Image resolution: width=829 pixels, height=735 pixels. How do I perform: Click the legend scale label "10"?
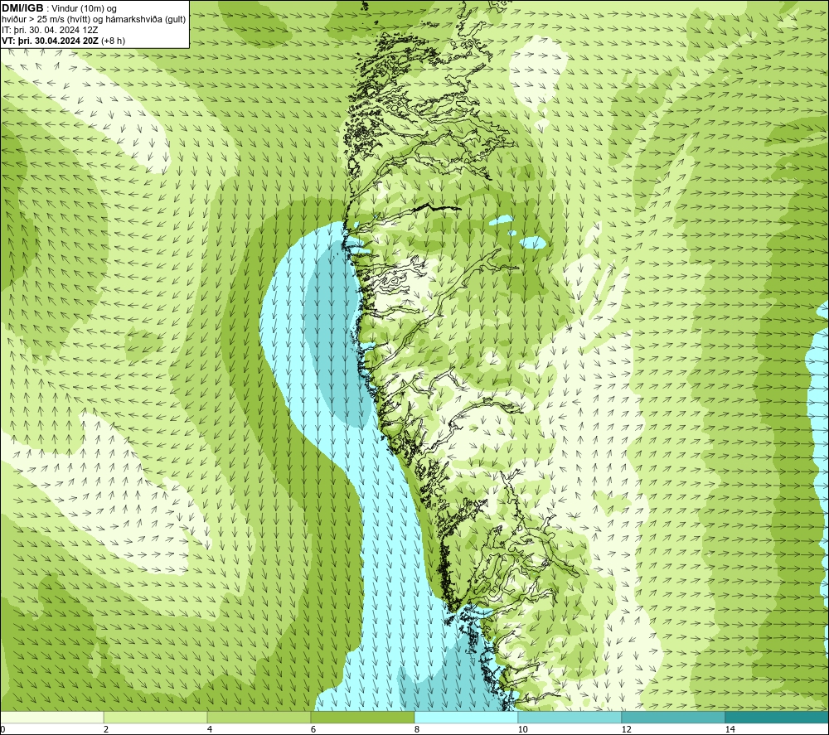pos(522,729)
